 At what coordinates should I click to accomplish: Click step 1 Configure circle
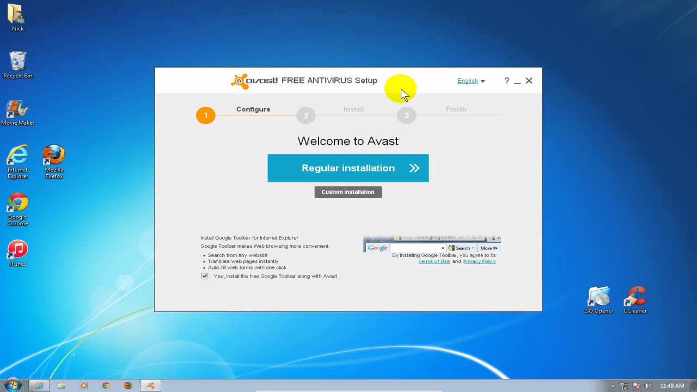coord(205,115)
